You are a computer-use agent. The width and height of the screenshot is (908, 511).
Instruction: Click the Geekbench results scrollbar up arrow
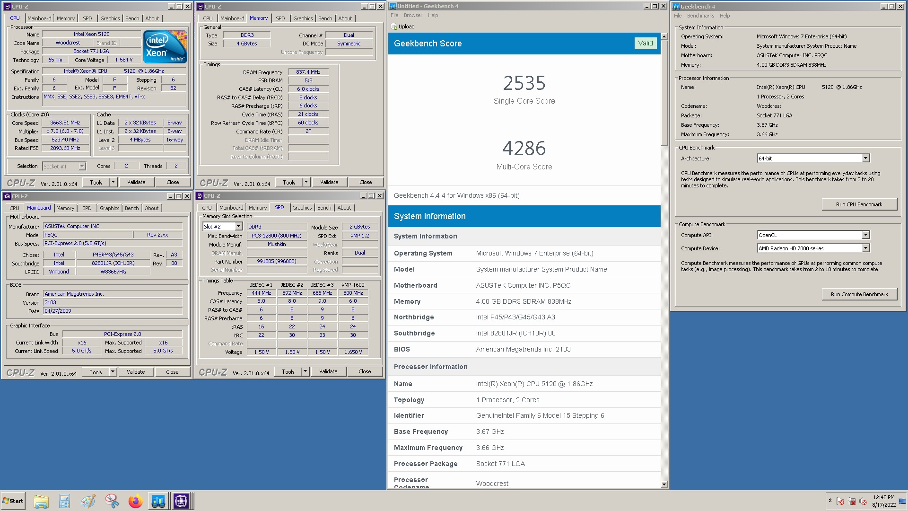[664, 36]
